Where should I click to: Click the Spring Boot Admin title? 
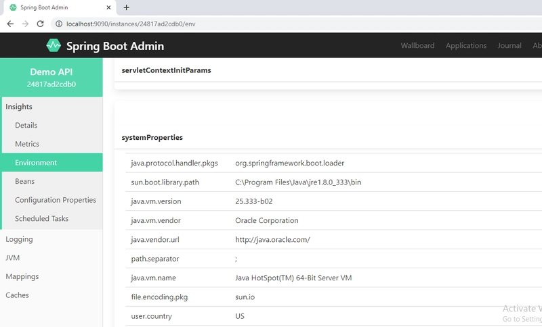[x=115, y=46]
